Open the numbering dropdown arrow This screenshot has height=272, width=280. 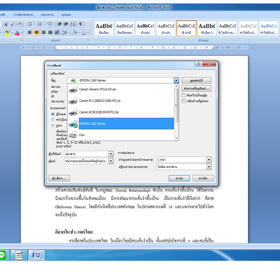44,24
